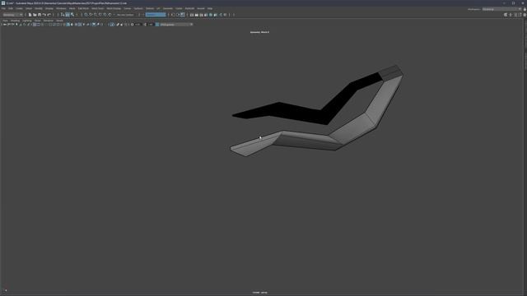Open the Help menu
The image size is (527, 296).
coord(210,8)
